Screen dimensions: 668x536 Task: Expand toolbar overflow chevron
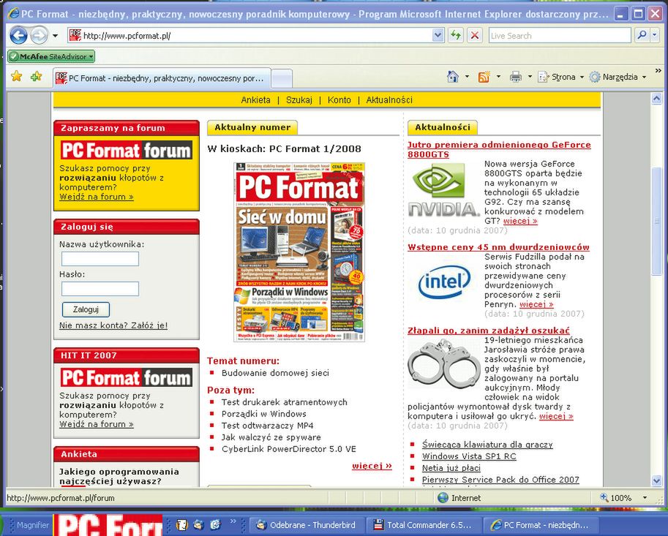(x=658, y=71)
